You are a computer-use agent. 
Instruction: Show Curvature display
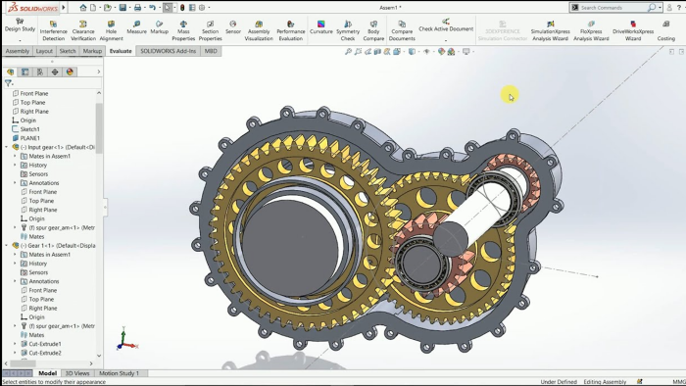[x=321, y=27]
